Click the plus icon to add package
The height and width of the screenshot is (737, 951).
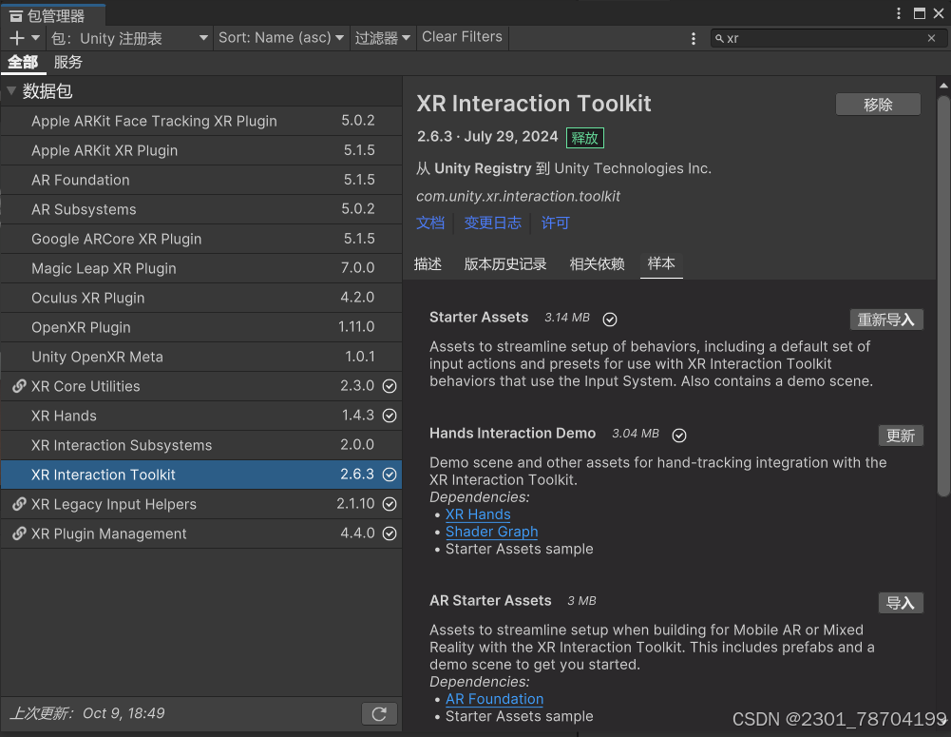pos(16,38)
